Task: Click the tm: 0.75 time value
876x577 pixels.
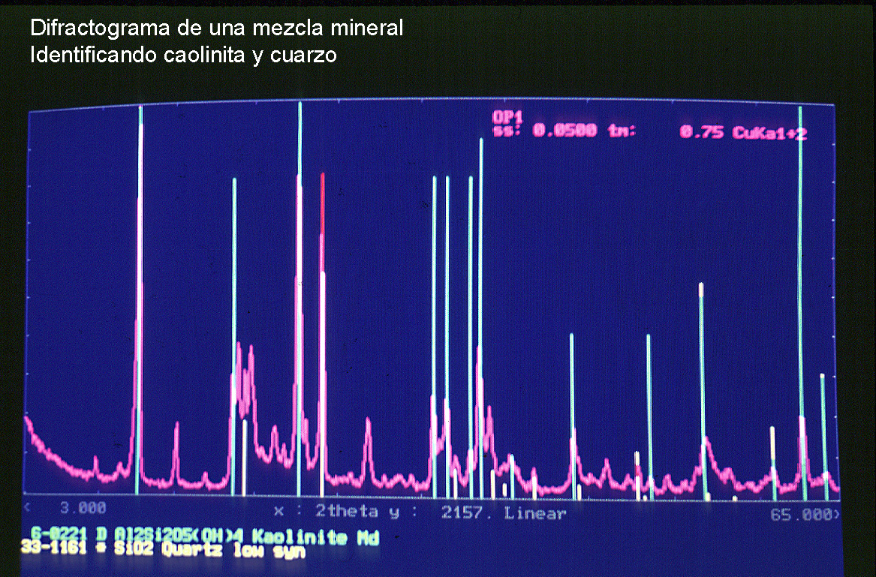Action: point(666,131)
